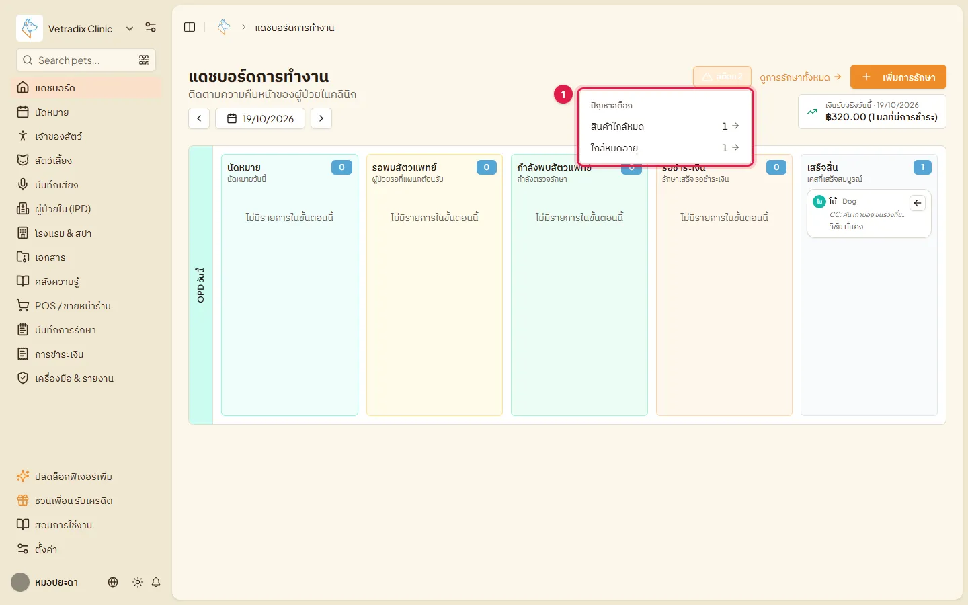968x605 pixels.
Task: Click the เอกสาร folder icon
Action: 23,257
